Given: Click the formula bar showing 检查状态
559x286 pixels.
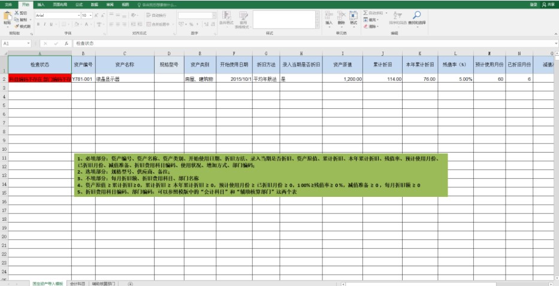Looking at the screenshot, I should 313,44.
